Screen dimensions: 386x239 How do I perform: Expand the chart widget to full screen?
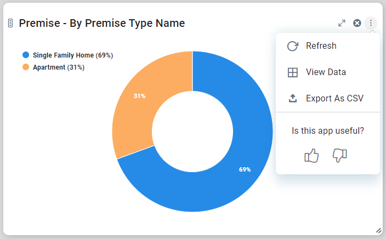[x=342, y=23]
